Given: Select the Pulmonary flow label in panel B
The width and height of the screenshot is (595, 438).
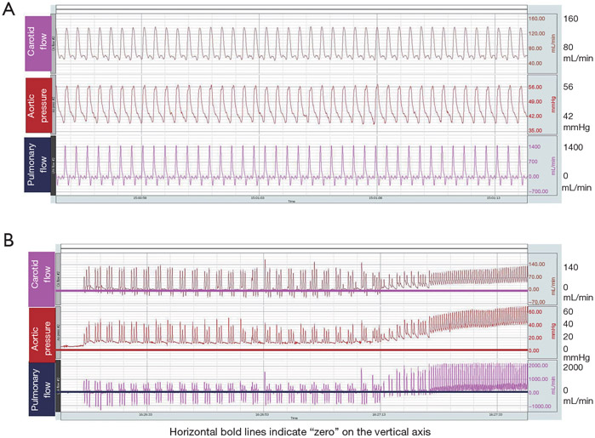Looking at the screenshot, I should click(x=42, y=389).
